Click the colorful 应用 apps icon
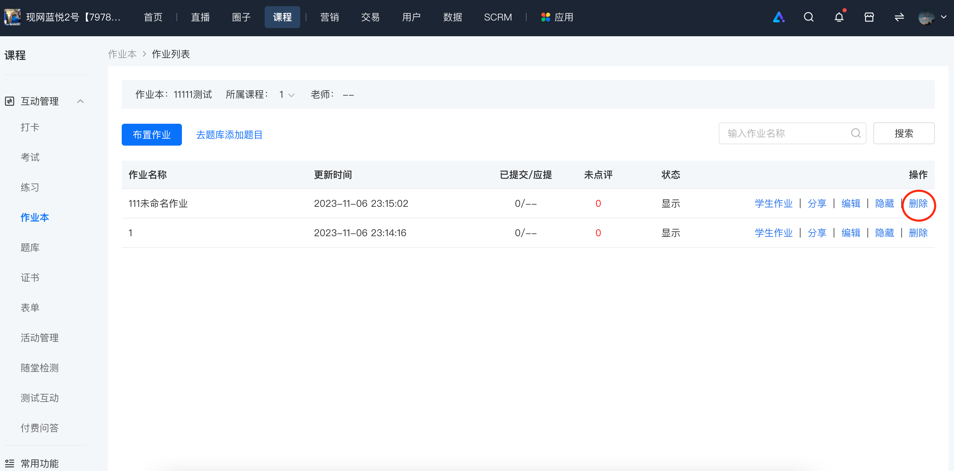Viewport: 954px width, 471px height. [x=545, y=17]
